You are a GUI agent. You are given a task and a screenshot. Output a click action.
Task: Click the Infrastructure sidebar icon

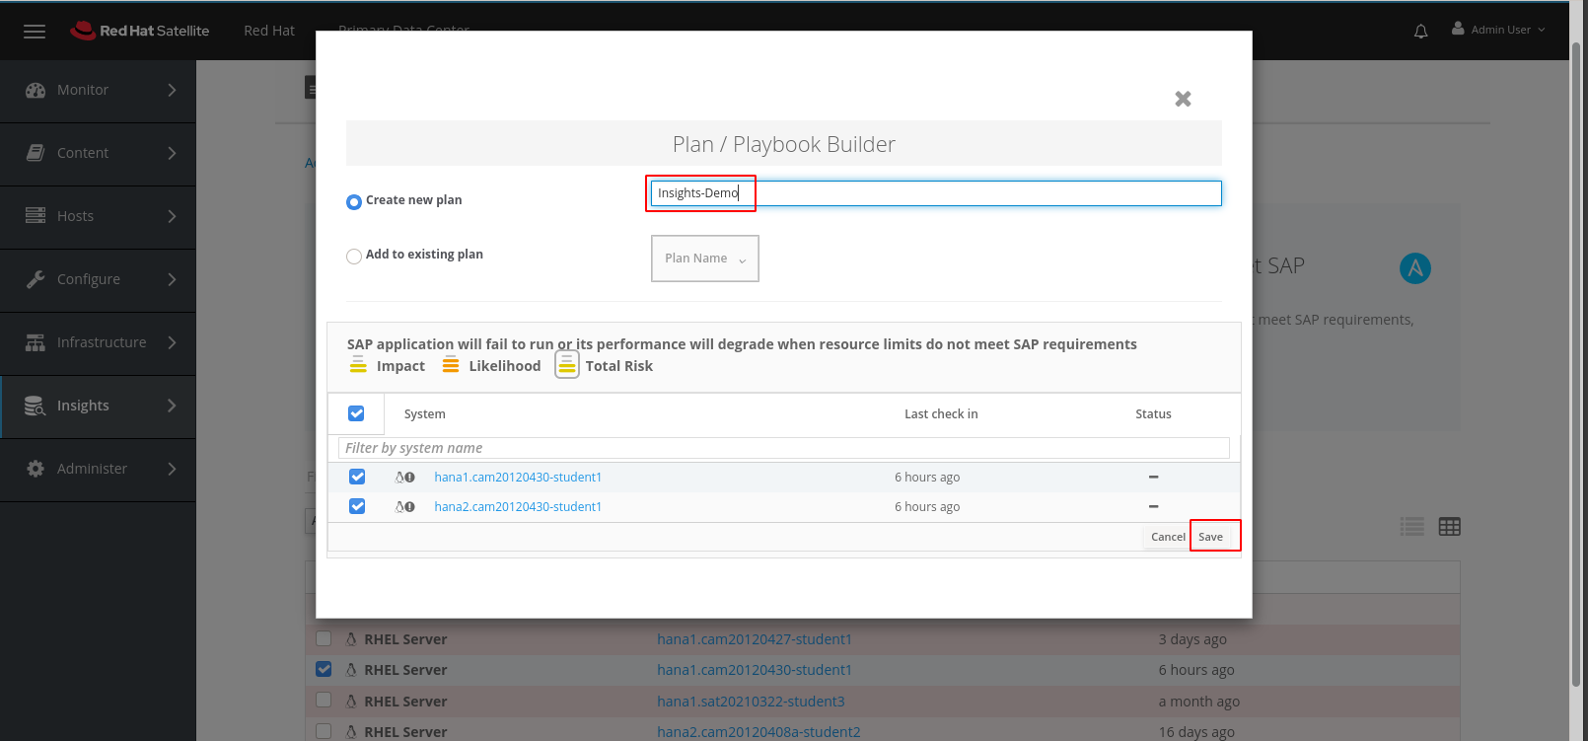pos(36,342)
